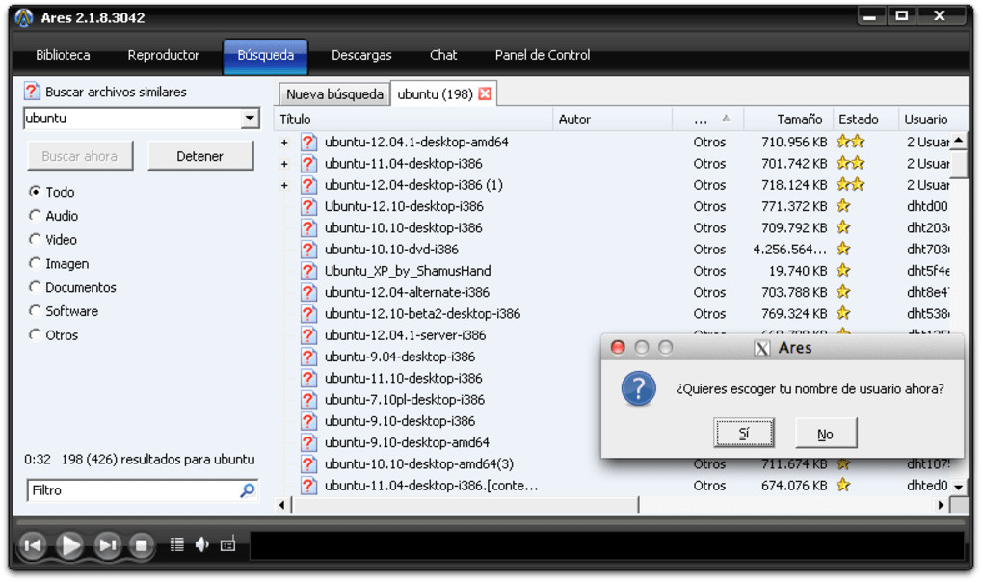Select the Imagen file type radio
The image size is (983, 582).
click(35, 263)
